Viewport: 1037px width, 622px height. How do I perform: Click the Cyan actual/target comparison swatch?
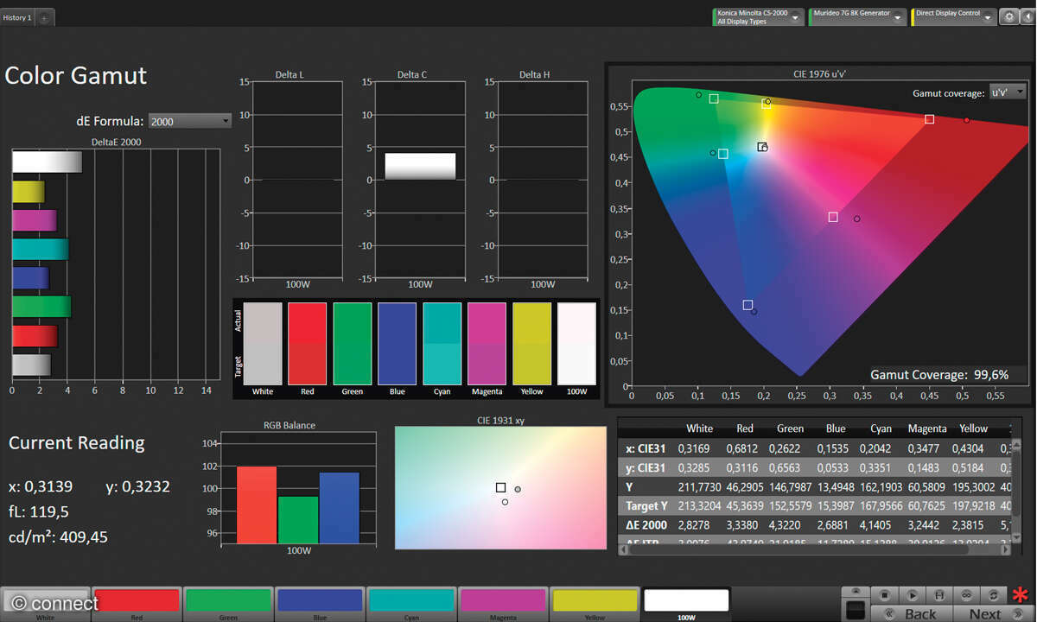tap(442, 343)
